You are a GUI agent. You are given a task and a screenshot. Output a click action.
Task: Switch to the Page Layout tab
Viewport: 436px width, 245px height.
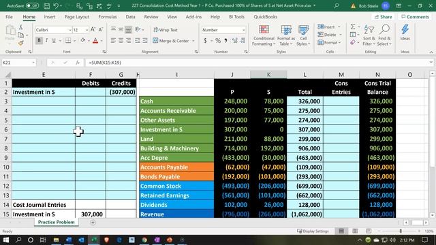click(x=77, y=16)
